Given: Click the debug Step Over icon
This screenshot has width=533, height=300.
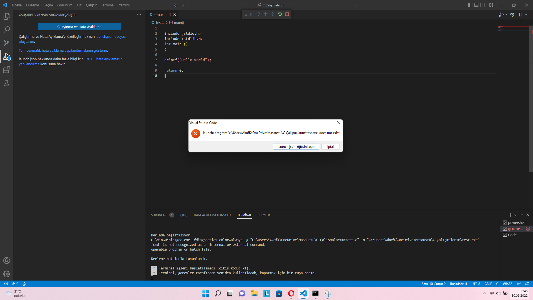Looking at the screenshot, I should coord(258,14).
